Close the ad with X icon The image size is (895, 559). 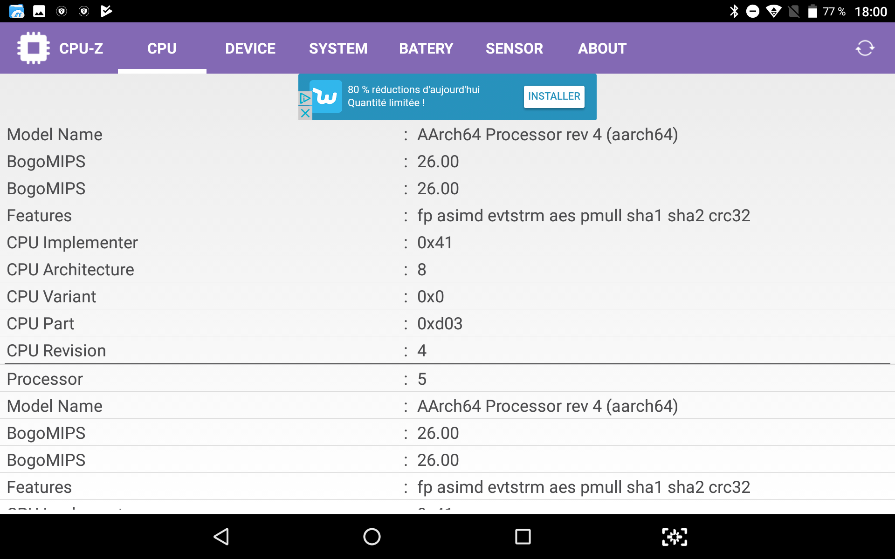[305, 113]
